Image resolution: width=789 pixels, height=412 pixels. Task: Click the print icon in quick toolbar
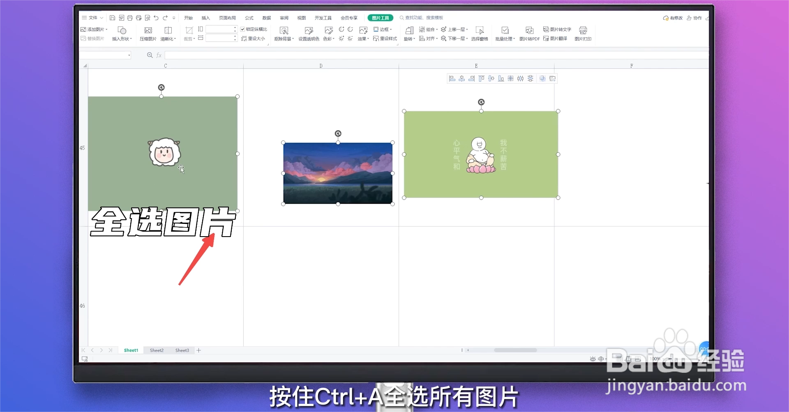(130, 18)
